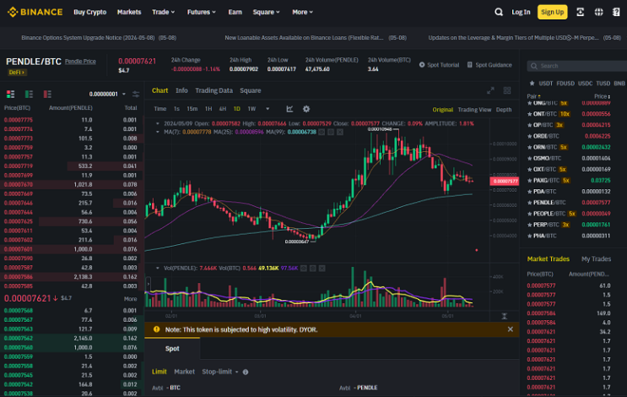The height and width of the screenshot is (397, 627).
Task: Toggle Vol indicator visibility eye
Action: click(x=304, y=268)
